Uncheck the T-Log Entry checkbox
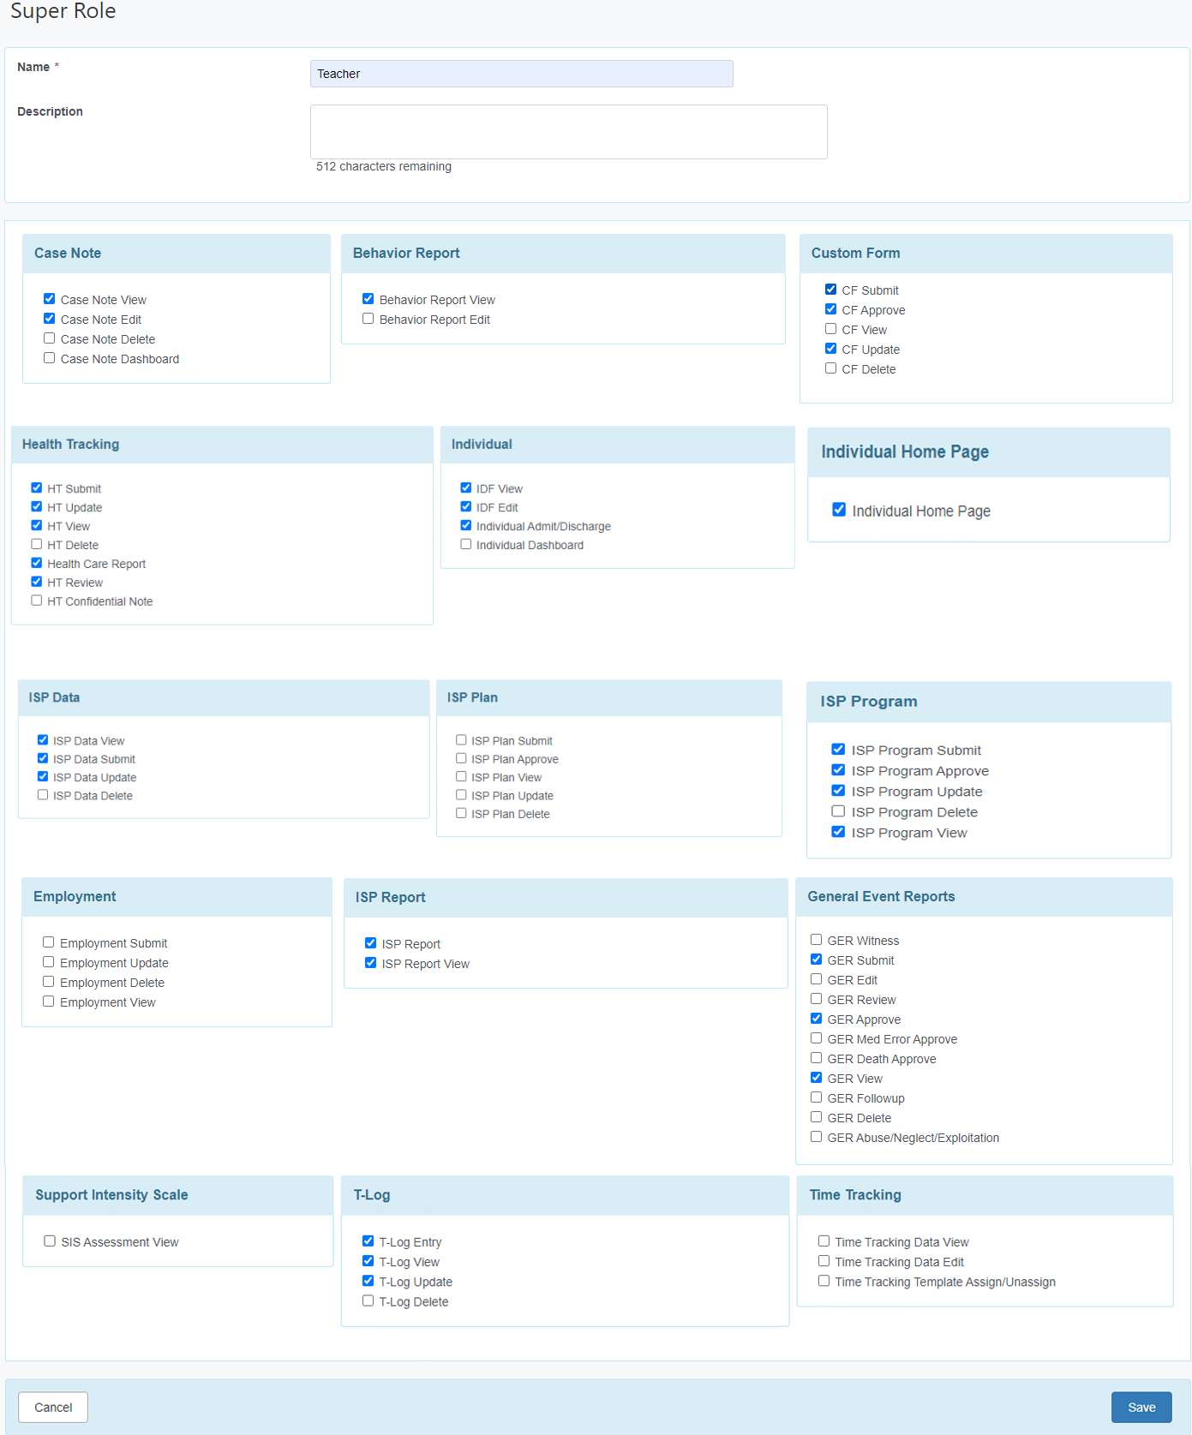Image resolution: width=1192 pixels, height=1435 pixels. (368, 1241)
